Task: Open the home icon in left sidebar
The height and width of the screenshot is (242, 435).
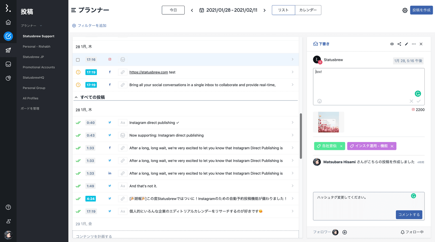Action: click(8, 22)
